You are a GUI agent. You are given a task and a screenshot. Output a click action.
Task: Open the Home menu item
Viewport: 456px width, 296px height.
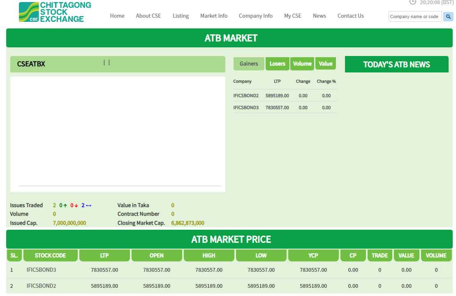click(117, 16)
